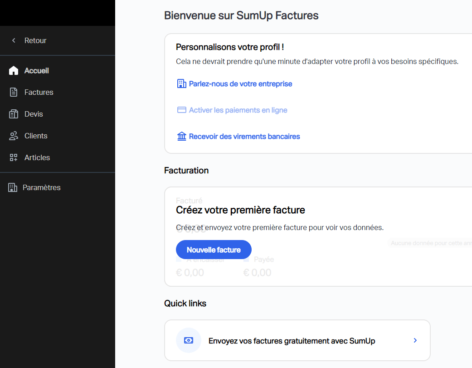Open Envoyez vos factures gratuitement avec SumUp
The width and height of the screenshot is (472, 368).
coord(297,340)
